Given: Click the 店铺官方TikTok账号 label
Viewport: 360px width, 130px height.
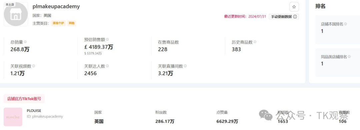Looking at the screenshot, I should (24, 99).
